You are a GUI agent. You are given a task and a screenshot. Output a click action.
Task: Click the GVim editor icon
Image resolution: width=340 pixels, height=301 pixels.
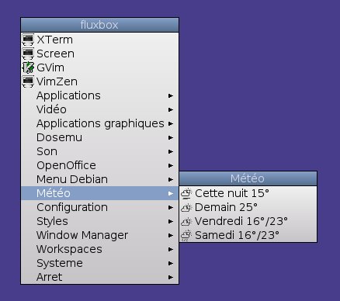pos(28,67)
